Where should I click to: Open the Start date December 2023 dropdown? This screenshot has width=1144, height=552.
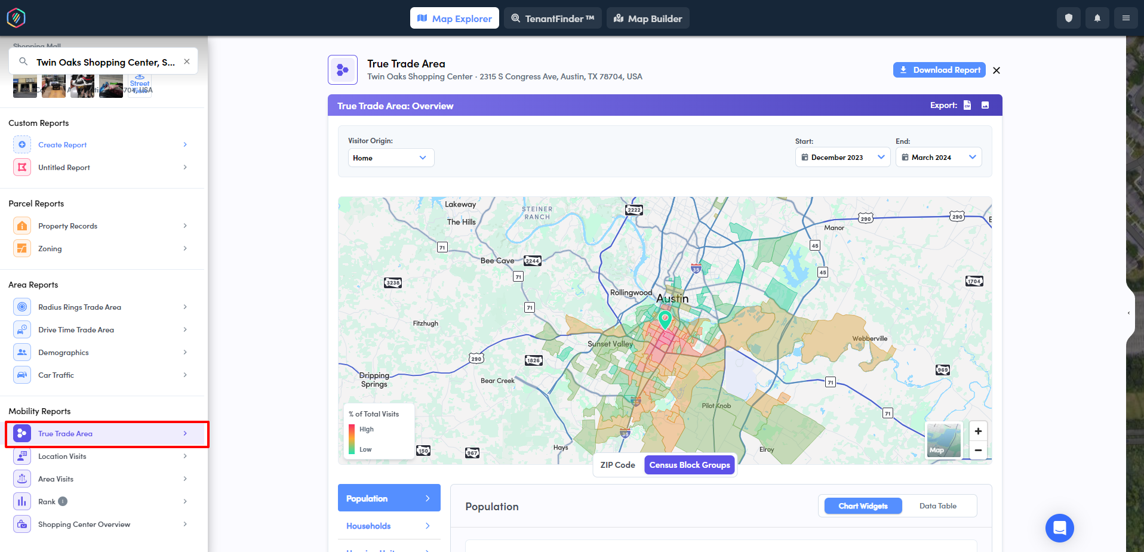pos(842,158)
